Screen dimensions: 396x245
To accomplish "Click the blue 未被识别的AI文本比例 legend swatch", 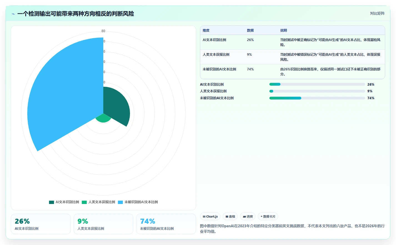I will pyautogui.click(x=120, y=202).
